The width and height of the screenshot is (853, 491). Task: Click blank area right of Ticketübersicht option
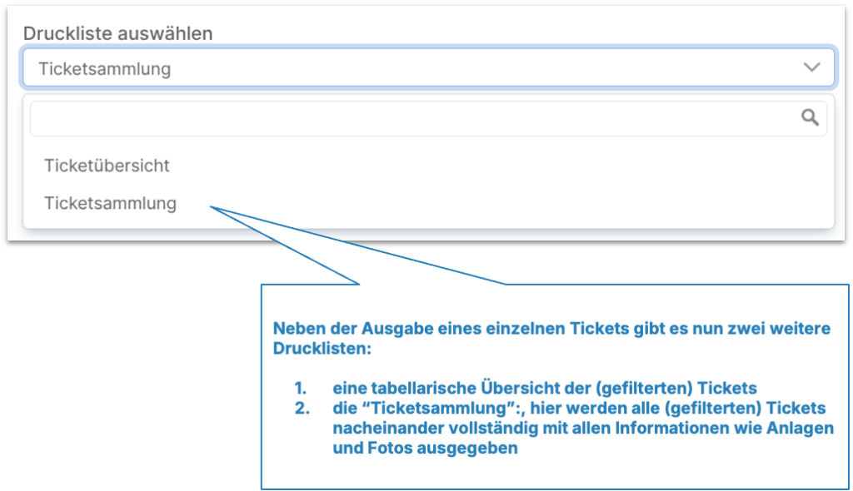coord(500,166)
